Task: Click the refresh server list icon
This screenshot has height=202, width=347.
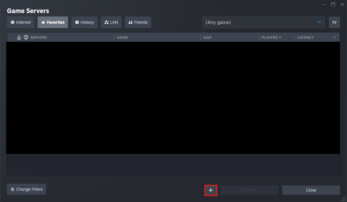Action: pos(334,22)
